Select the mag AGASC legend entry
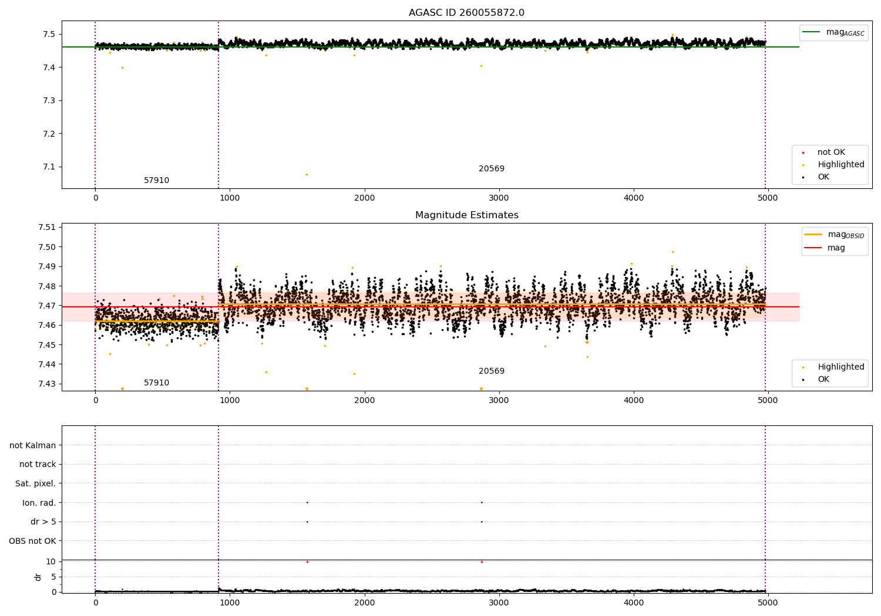 coord(834,32)
